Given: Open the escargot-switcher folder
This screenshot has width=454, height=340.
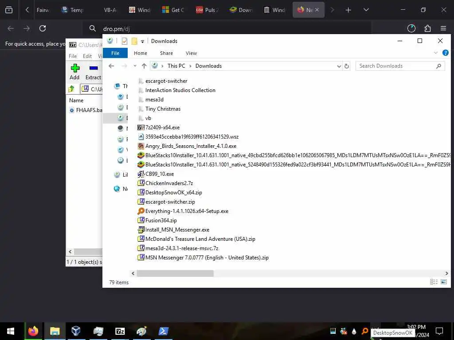Looking at the screenshot, I should 163,81.
